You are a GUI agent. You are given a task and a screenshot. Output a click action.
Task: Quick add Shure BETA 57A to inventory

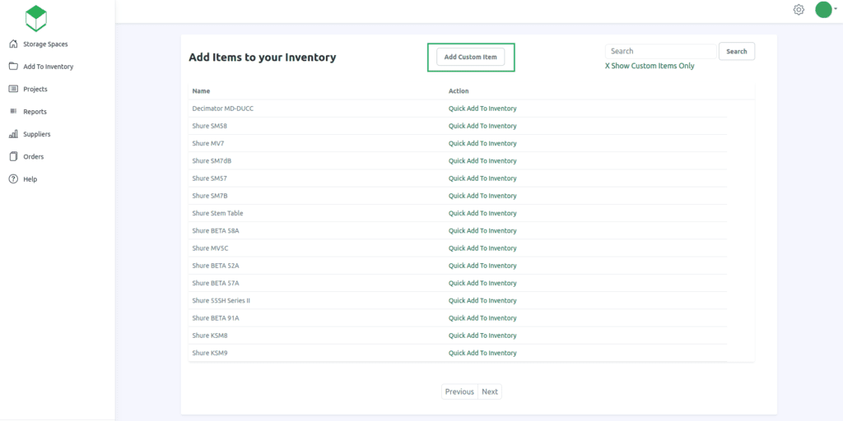(482, 283)
